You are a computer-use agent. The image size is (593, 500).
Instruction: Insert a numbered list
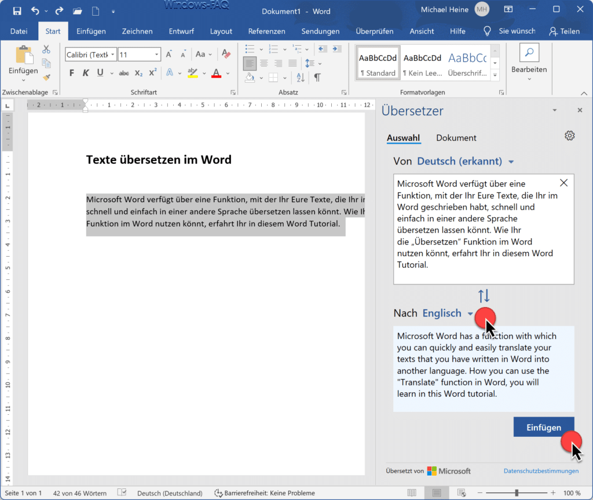coord(273,49)
